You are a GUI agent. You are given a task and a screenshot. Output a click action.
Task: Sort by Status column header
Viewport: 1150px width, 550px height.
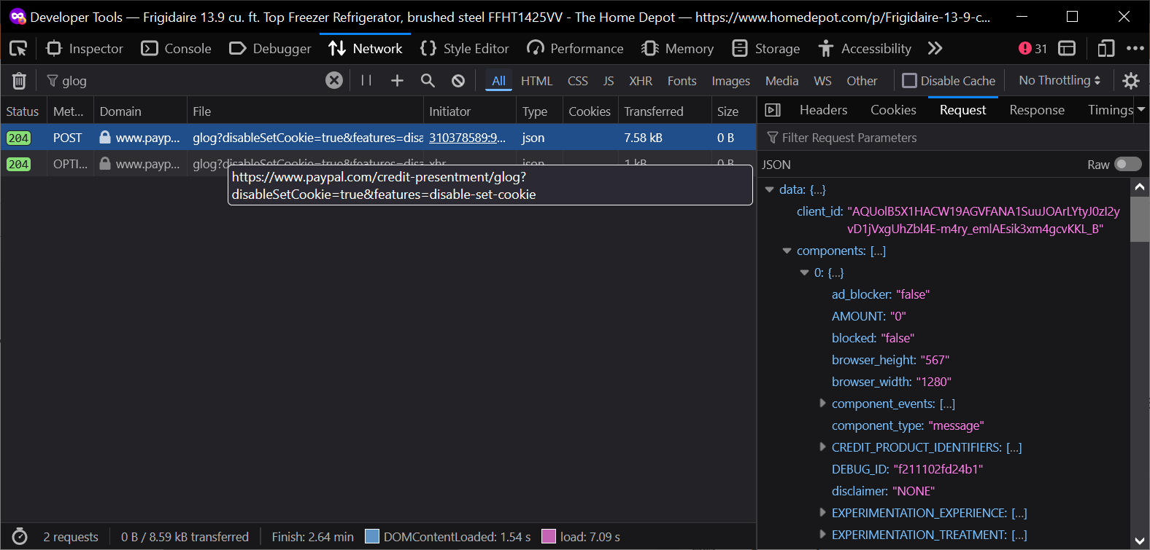pos(23,111)
